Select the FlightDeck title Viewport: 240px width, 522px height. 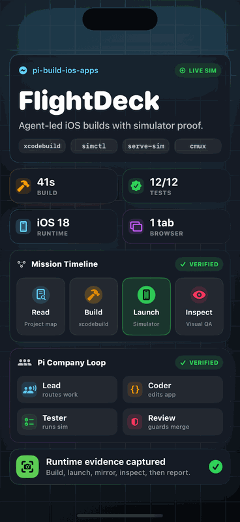[89, 100]
